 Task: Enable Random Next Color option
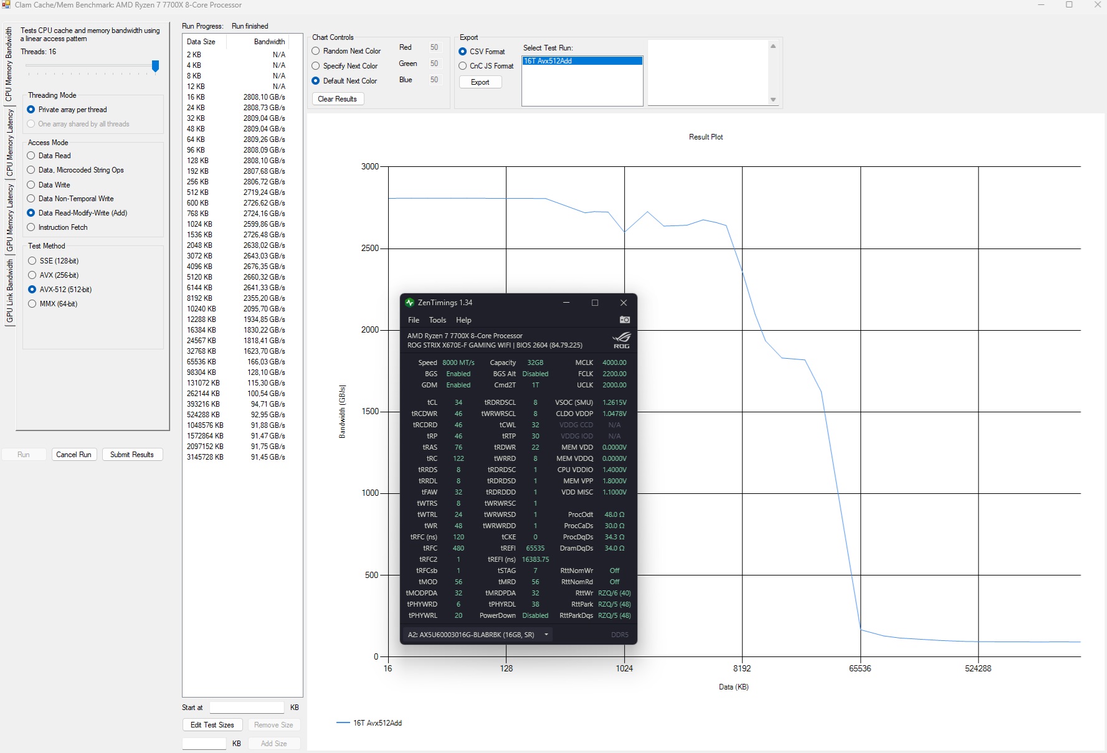[x=346, y=51]
